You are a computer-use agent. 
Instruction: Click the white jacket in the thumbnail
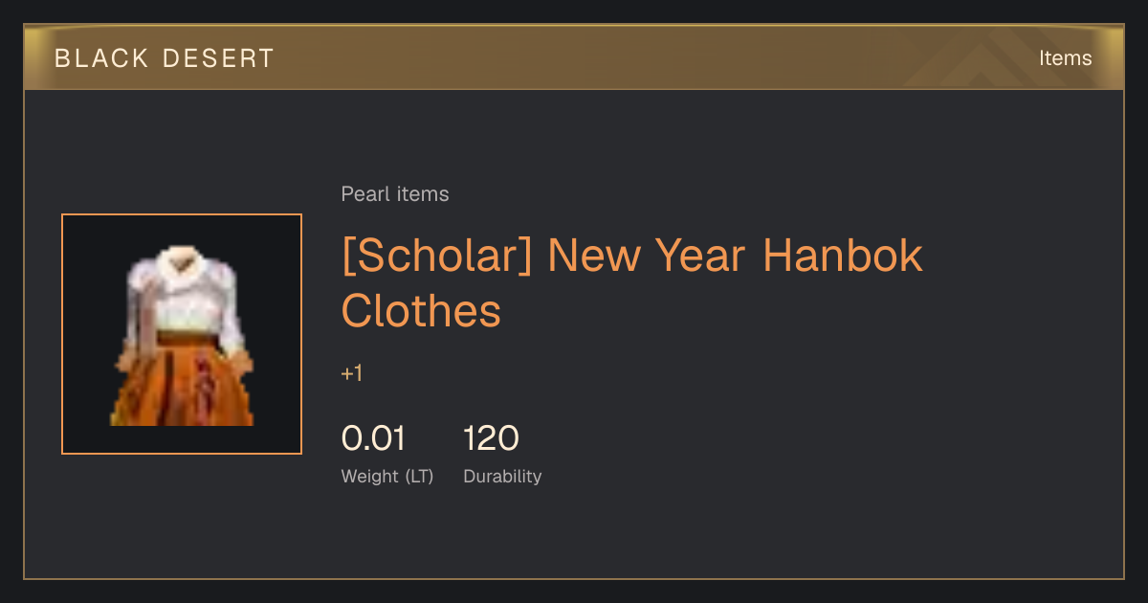pos(182,297)
